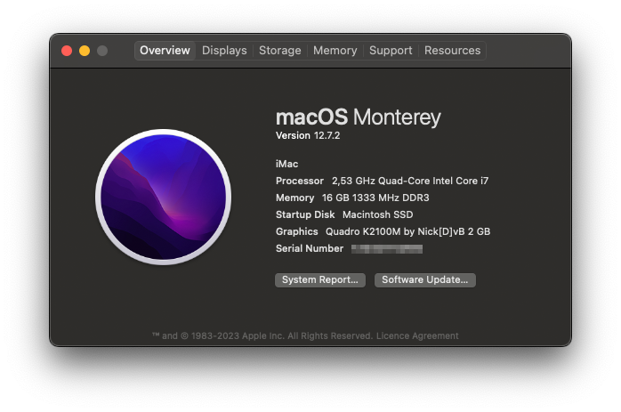This screenshot has height=412, width=621.
Task: Open the Licence Agreement link
Action: pyautogui.click(x=417, y=336)
